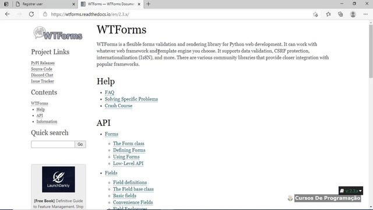The image size is (373, 210).
Task: Open the Forms link under API
Action: coord(111,134)
